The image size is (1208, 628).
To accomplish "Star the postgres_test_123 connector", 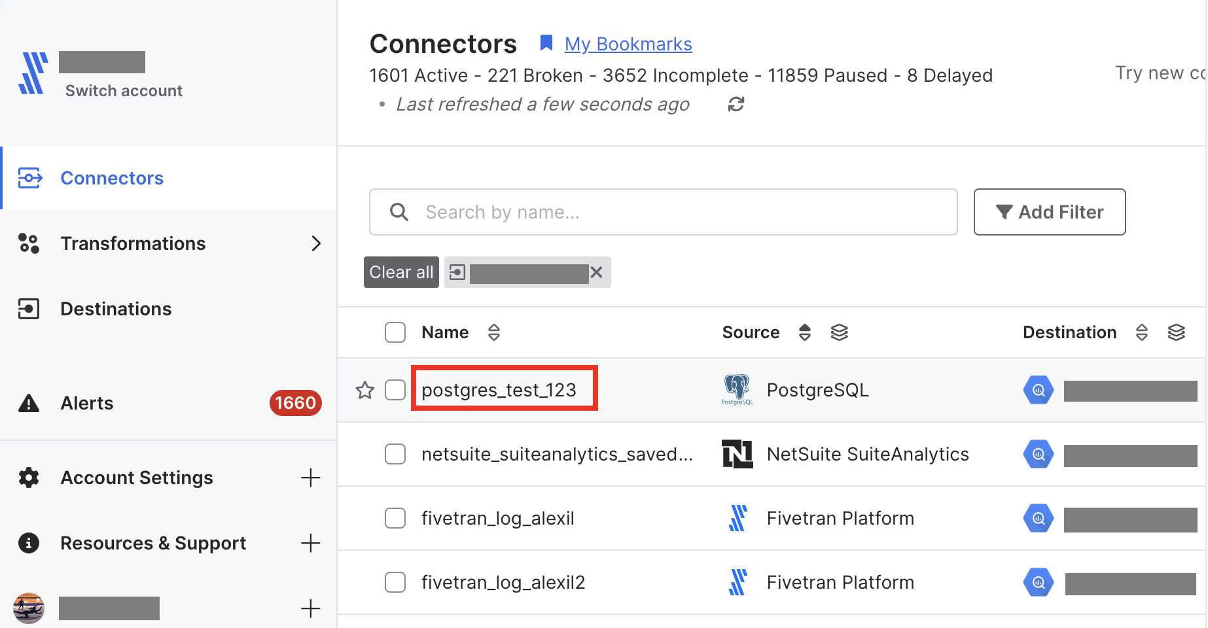I will coord(364,391).
